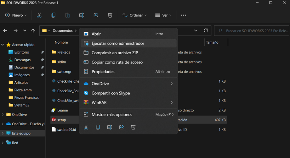The width and height of the screenshot is (290, 158).
Task: Click the Copy icon at context menu bottom
Action: point(98,127)
